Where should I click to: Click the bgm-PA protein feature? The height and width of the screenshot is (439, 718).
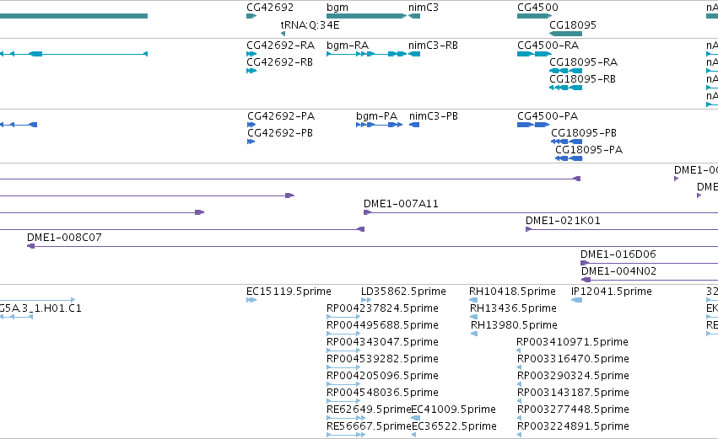(x=379, y=125)
